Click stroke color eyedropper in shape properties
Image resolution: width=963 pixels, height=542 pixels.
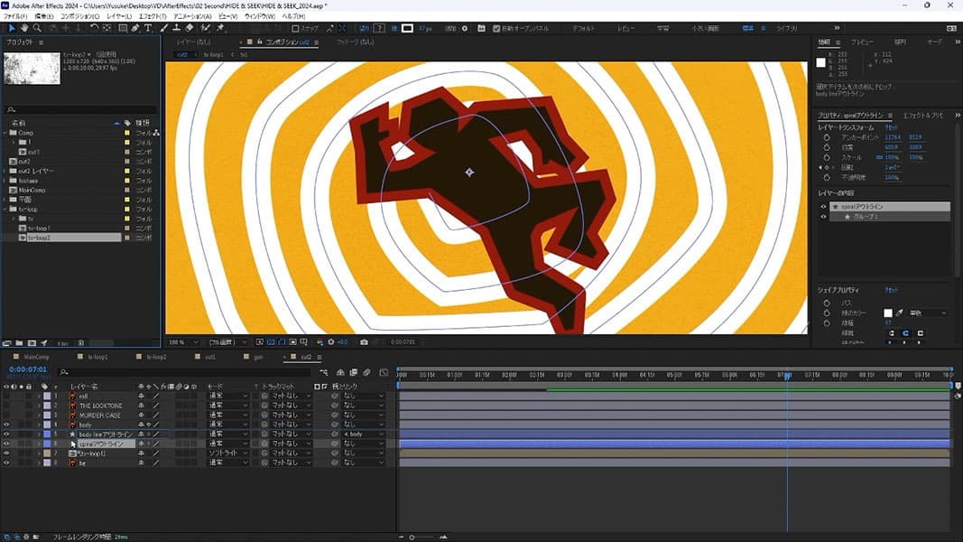(900, 313)
